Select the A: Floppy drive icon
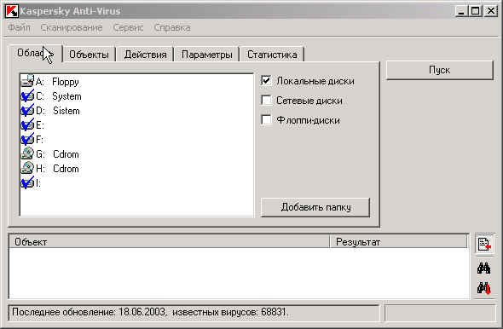This screenshot has width=503, height=329. pos(27,81)
